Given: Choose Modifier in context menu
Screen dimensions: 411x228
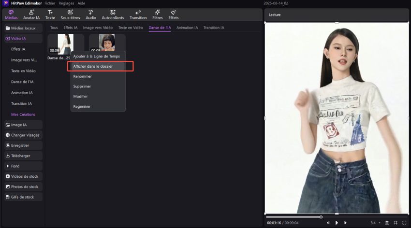Looking at the screenshot, I should point(98,96).
